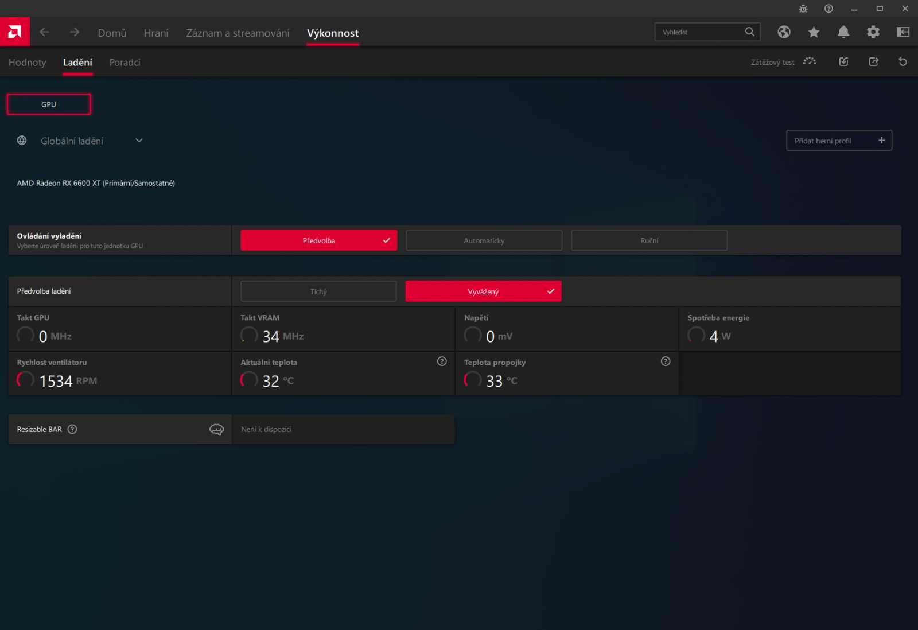The image size is (918, 630).
Task: Click the Předvolba ladění label
Action: [x=44, y=291]
